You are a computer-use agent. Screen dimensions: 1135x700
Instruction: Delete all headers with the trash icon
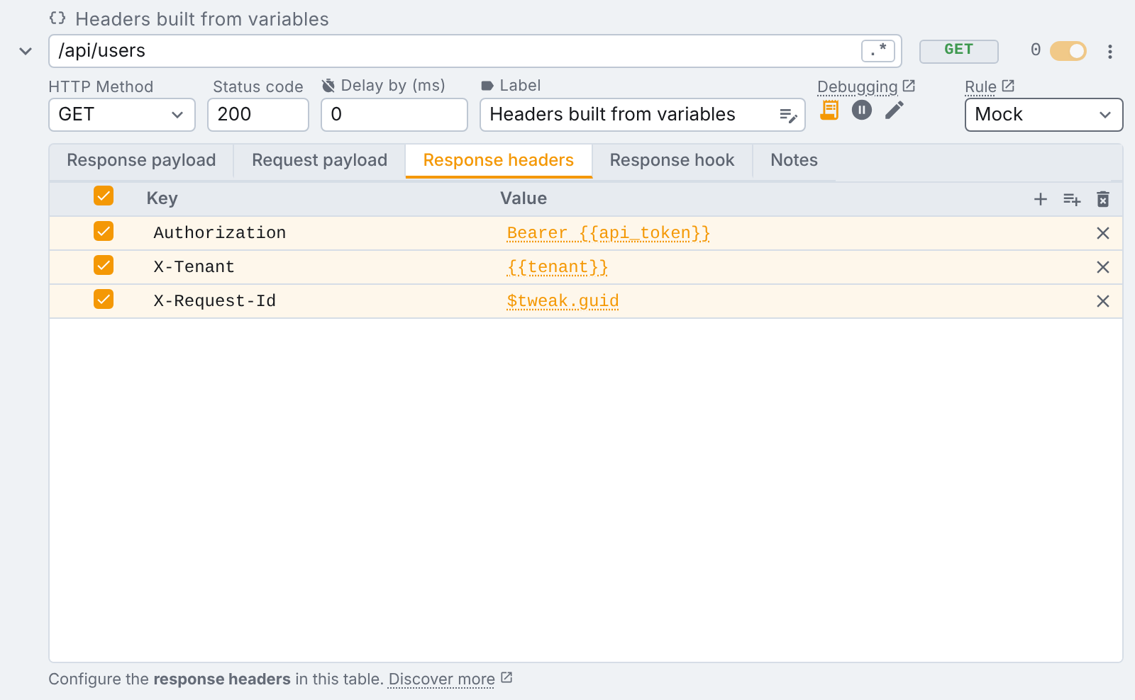pyautogui.click(x=1103, y=199)
